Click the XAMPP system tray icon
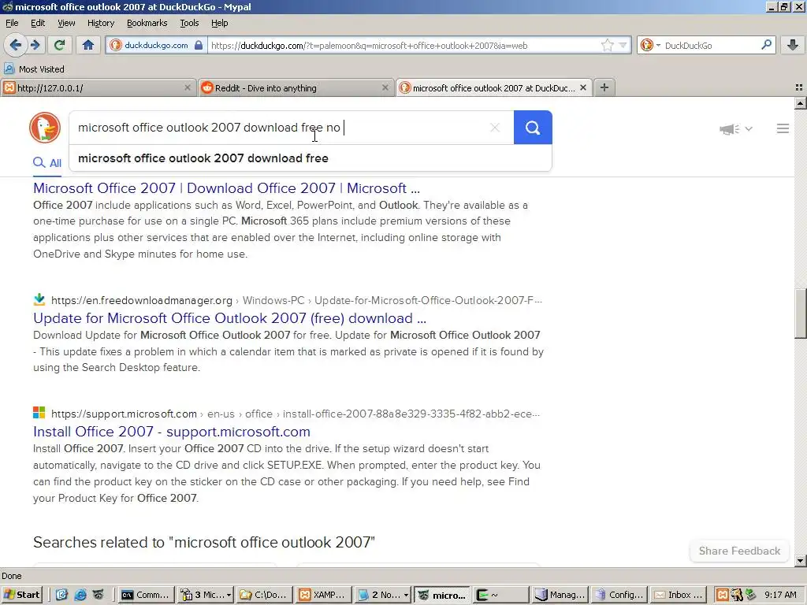 723,595
